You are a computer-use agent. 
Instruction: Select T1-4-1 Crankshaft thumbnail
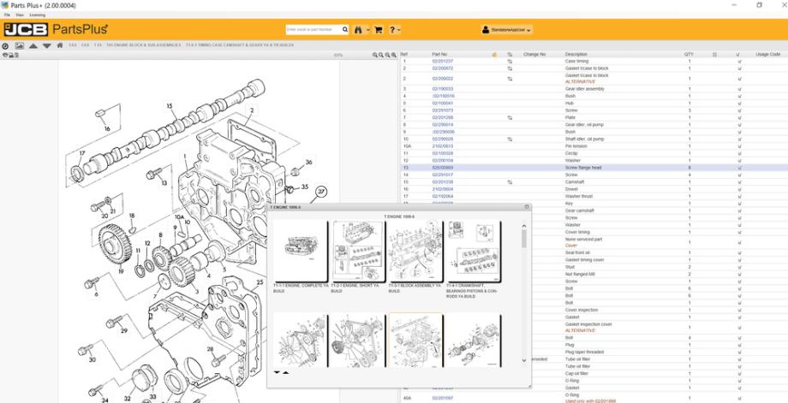click(x=467, y=252)
